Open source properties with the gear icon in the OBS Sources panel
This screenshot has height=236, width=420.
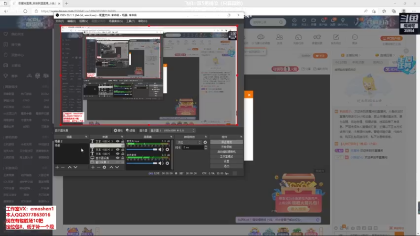(x=104, y=167)
